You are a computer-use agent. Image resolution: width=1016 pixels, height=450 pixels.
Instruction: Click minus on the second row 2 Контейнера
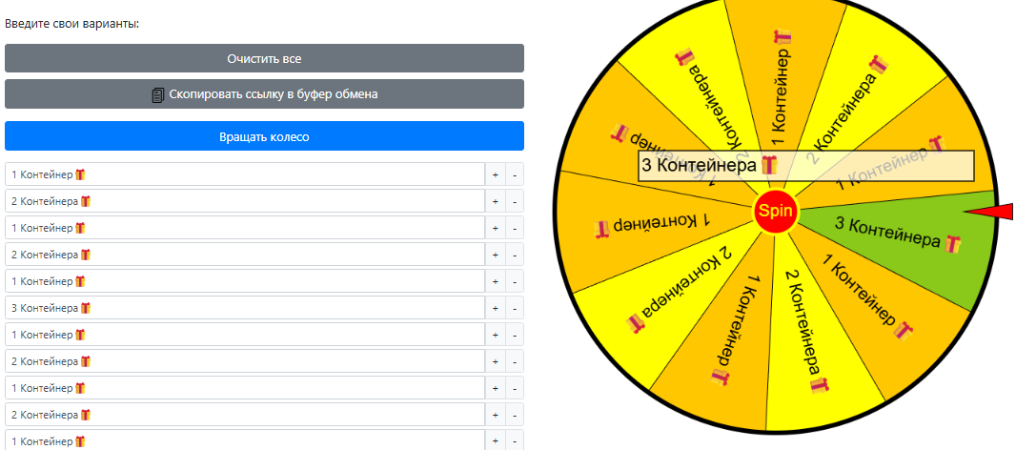[515, 201]
